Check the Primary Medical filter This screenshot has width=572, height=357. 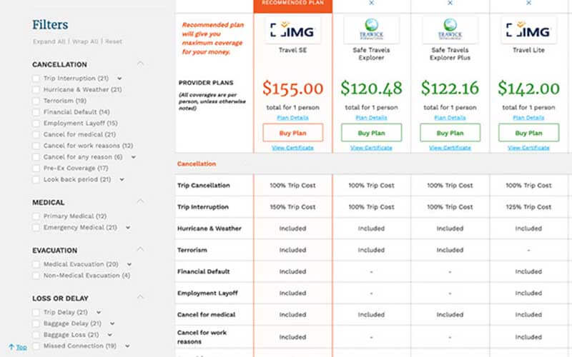coord(36,216)
